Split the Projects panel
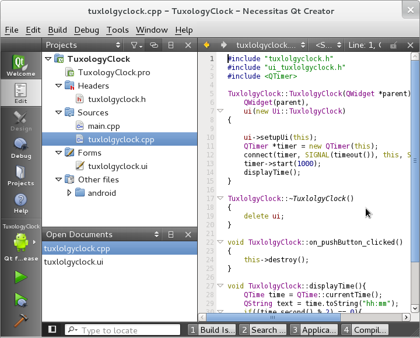The width and height of the screenshot is (420, 338). point(170,45)
